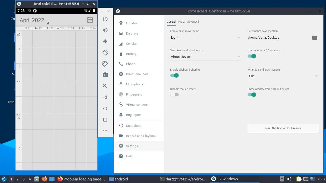Click the T 12 day column header
The height and width of the screenshot is (183, 326).
[49, 28]
